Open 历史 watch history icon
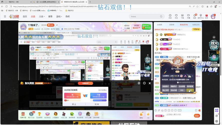This screenshot has height=125, width=222. tap(170, 16)
